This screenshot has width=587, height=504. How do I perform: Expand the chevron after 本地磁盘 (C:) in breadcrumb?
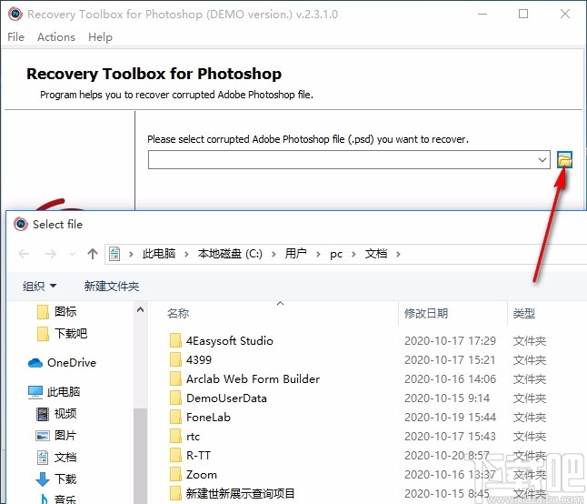click(274, 255)
